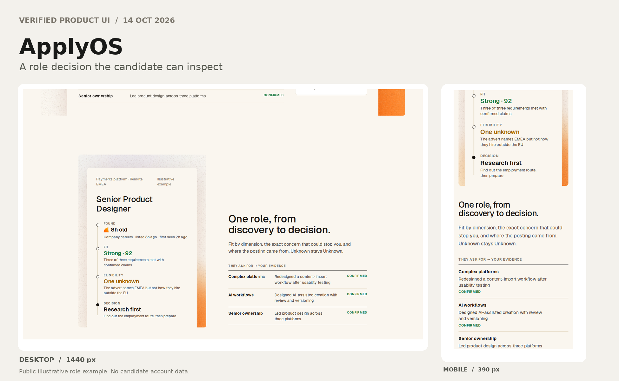Screen dimensions: 619x381
Task: Click "Complex platforms" in the mobile preview
Action: pos(478,272)
